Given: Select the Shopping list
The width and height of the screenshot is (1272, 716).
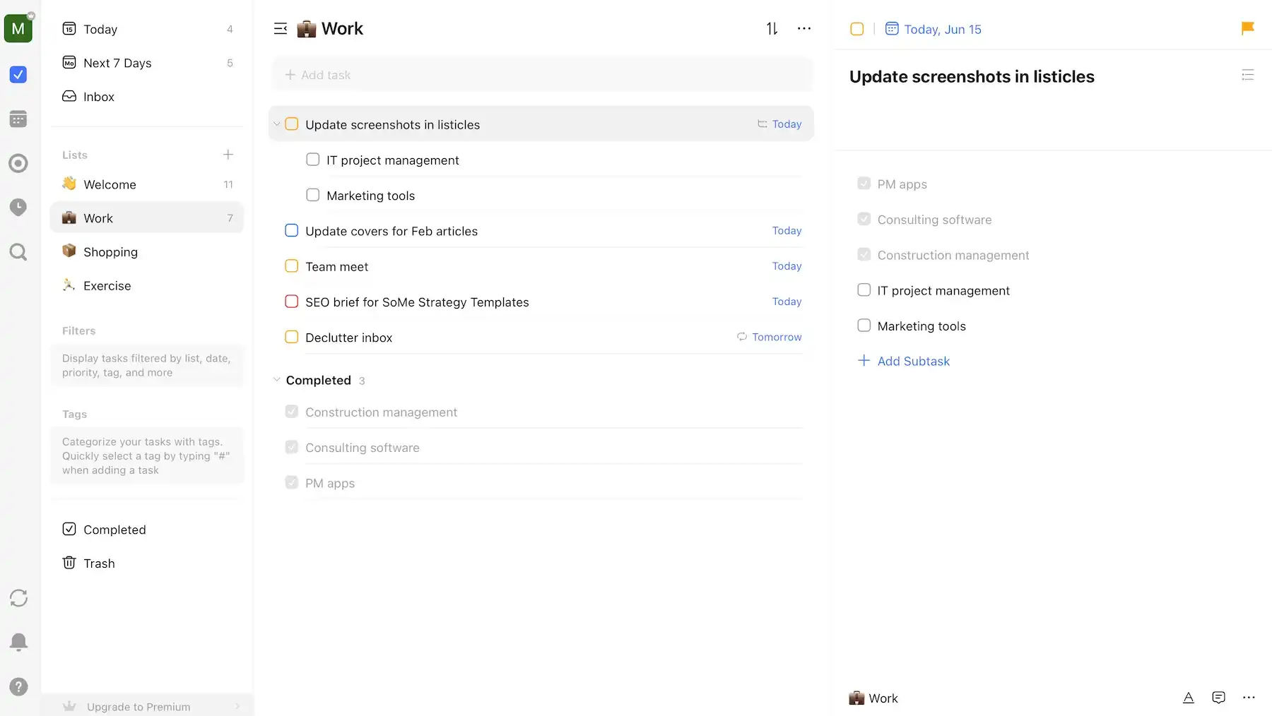Looking at the screenshot, I should pyautogui.click(x=147, y=252).
